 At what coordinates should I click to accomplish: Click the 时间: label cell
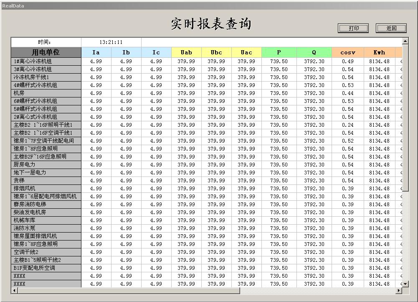click(x=46, y=42)
